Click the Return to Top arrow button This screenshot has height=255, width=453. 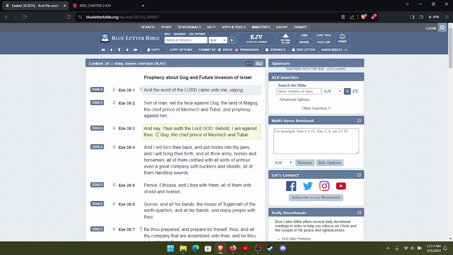point(286,39)
